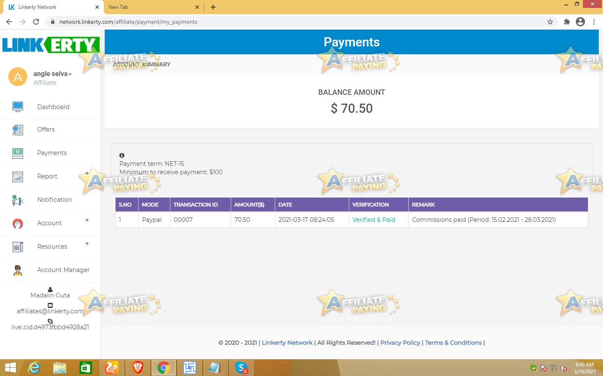Open Internet Explorer from the taskbar

34,368
